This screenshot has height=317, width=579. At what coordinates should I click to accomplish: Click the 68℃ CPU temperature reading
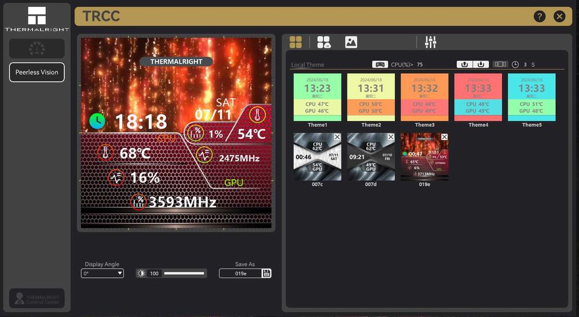coord(135,153)
